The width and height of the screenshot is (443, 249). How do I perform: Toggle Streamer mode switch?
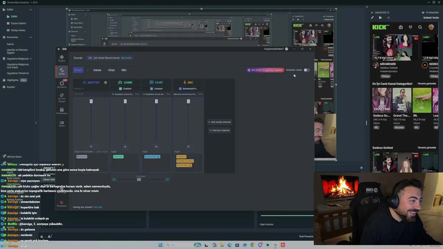(x=306, y=70)
